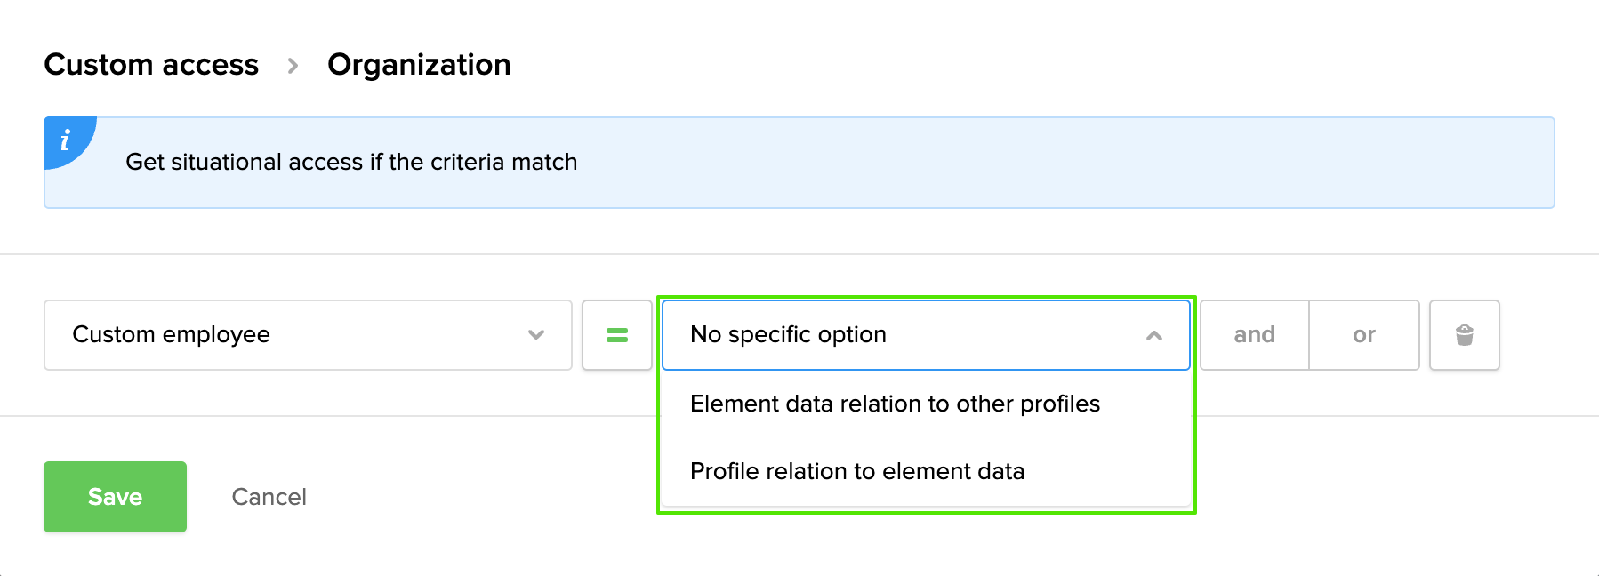Click the breadcrumb separator arrow
1599x576 pixels.
293,66
